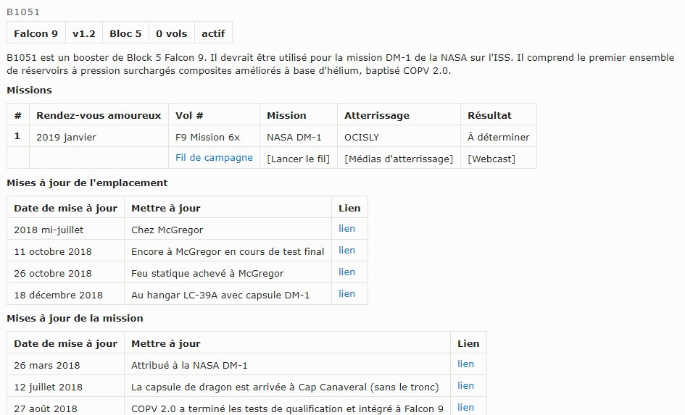Click the OCISLY landing cell
The width and height of the screenshot is (685, 415).
362,137
